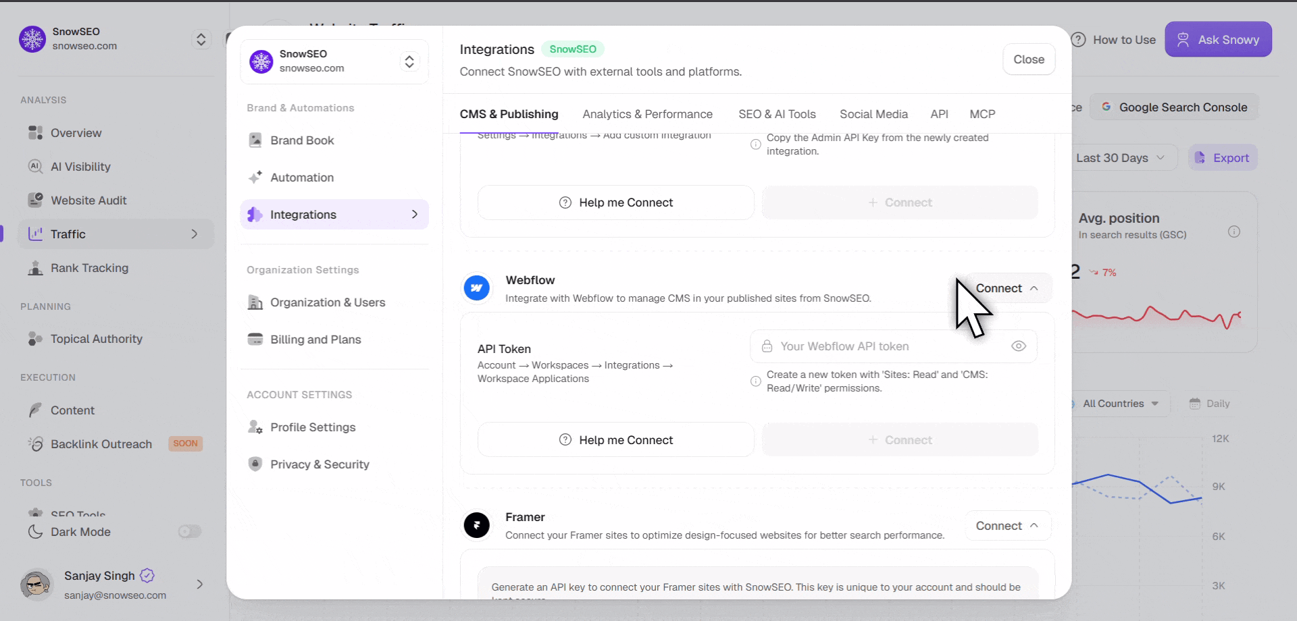The height and width of the screenshot is (621, 1297).
Task: Open Daily interval selector
Action: [x=1209, y=404]
